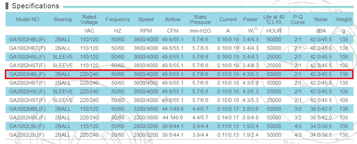
Task: Click weight 108 in GA2082HST(F) row
Action: click(343, 100)
